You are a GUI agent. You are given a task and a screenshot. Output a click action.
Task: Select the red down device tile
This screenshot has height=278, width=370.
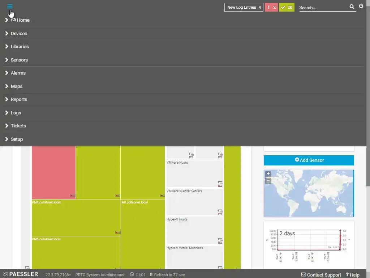(53, 172)
